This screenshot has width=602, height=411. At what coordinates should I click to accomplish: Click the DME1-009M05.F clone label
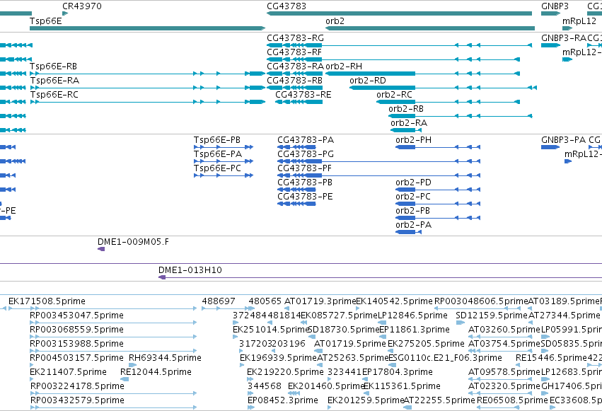point(133,242)
